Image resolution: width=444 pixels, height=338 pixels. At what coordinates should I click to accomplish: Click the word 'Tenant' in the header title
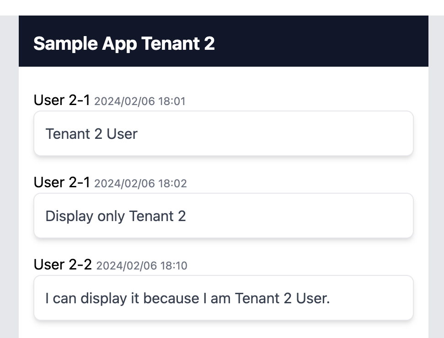(171, 43)
